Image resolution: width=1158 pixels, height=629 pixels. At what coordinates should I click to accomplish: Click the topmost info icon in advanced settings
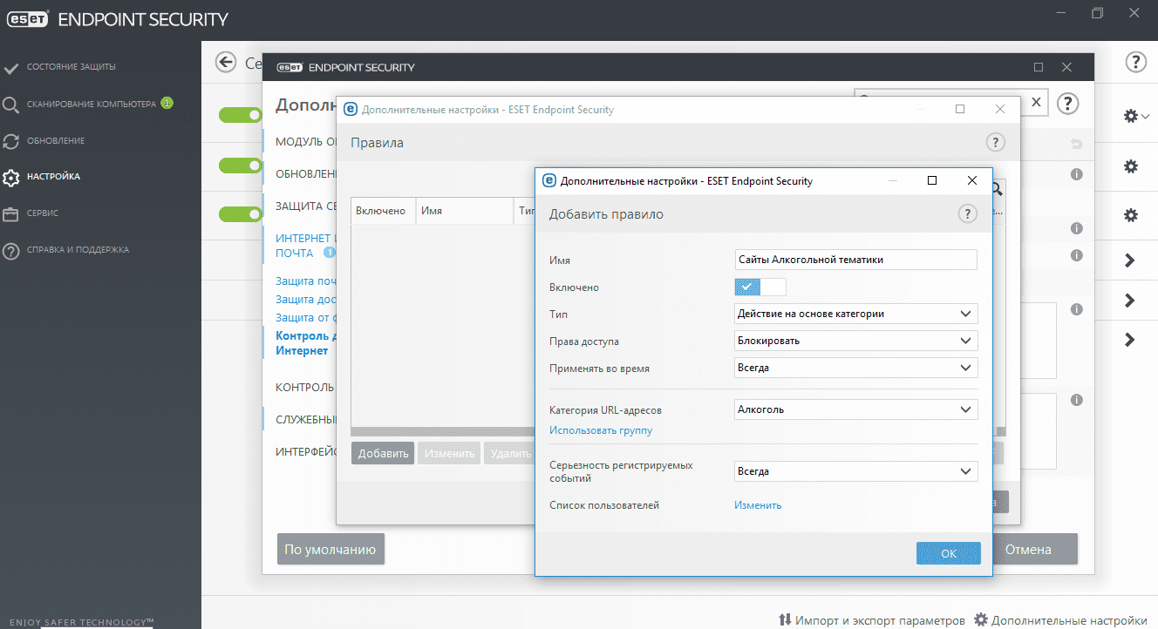click(1077, 175)
